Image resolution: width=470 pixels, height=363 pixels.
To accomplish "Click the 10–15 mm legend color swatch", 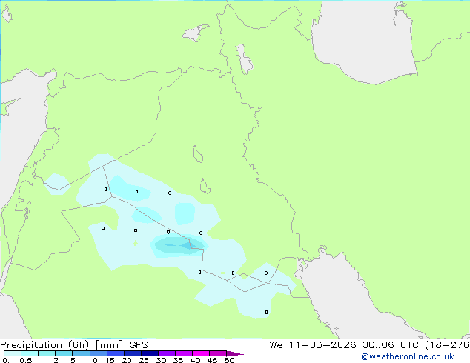I will click(x=99, y=353).
